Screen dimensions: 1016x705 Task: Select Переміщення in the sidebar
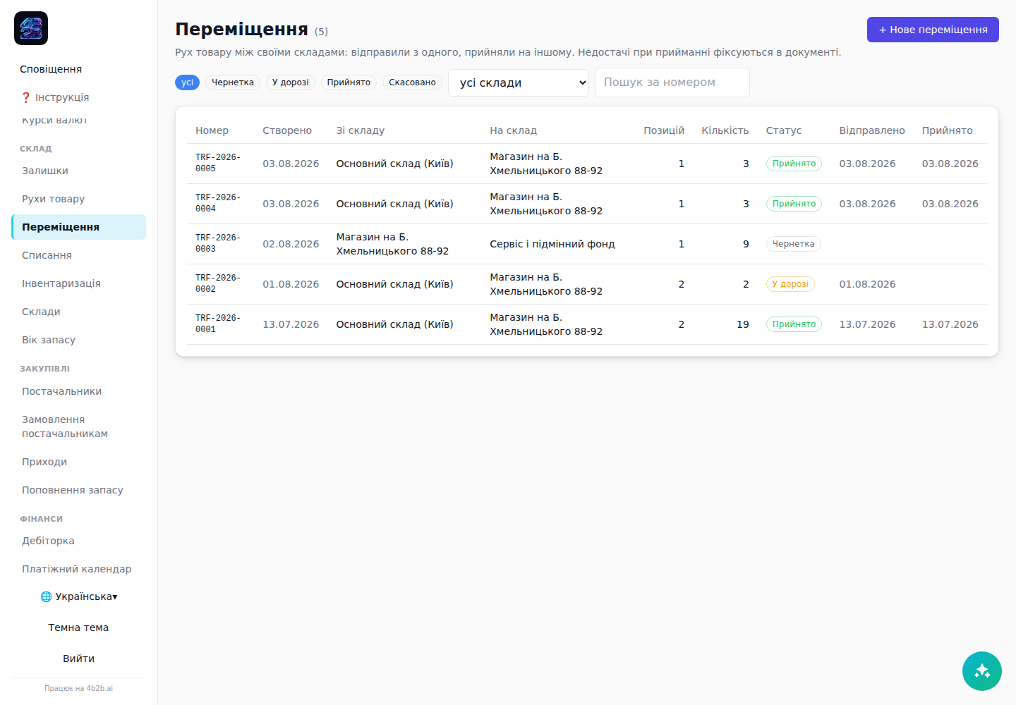78,227
